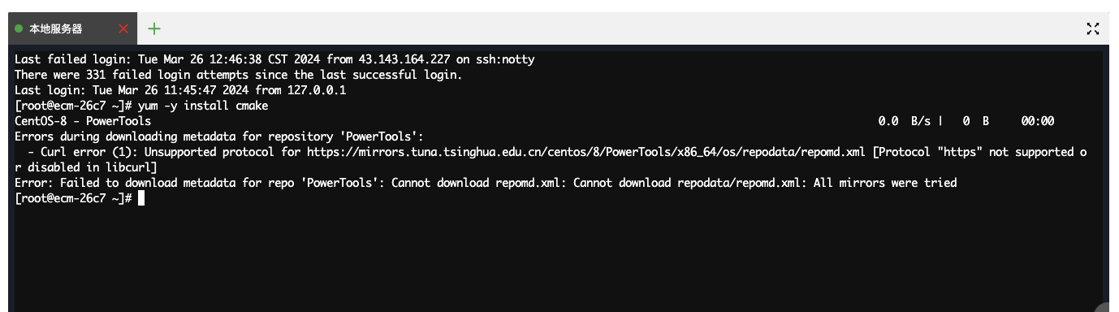Click the '00:00' download time value
The image size is (1119, 312).
tap(1038, 121)
